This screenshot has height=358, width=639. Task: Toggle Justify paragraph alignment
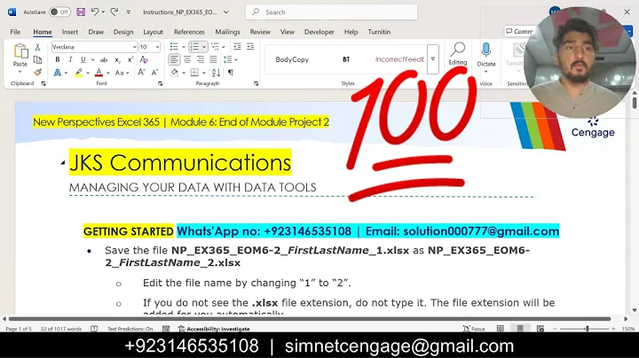213,59
